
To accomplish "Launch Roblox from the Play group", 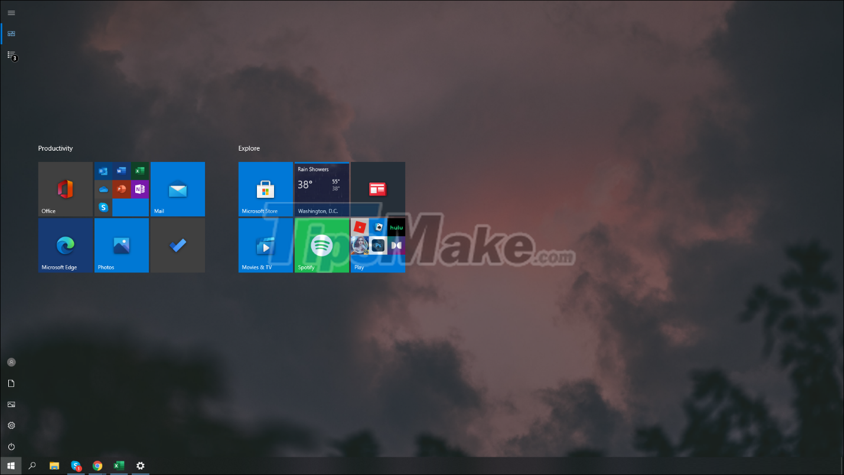I will click(359, 227).
